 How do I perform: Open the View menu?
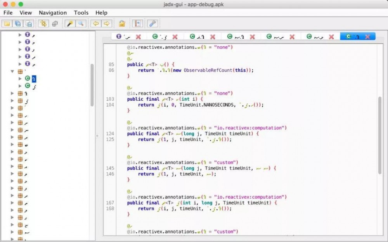26,13
